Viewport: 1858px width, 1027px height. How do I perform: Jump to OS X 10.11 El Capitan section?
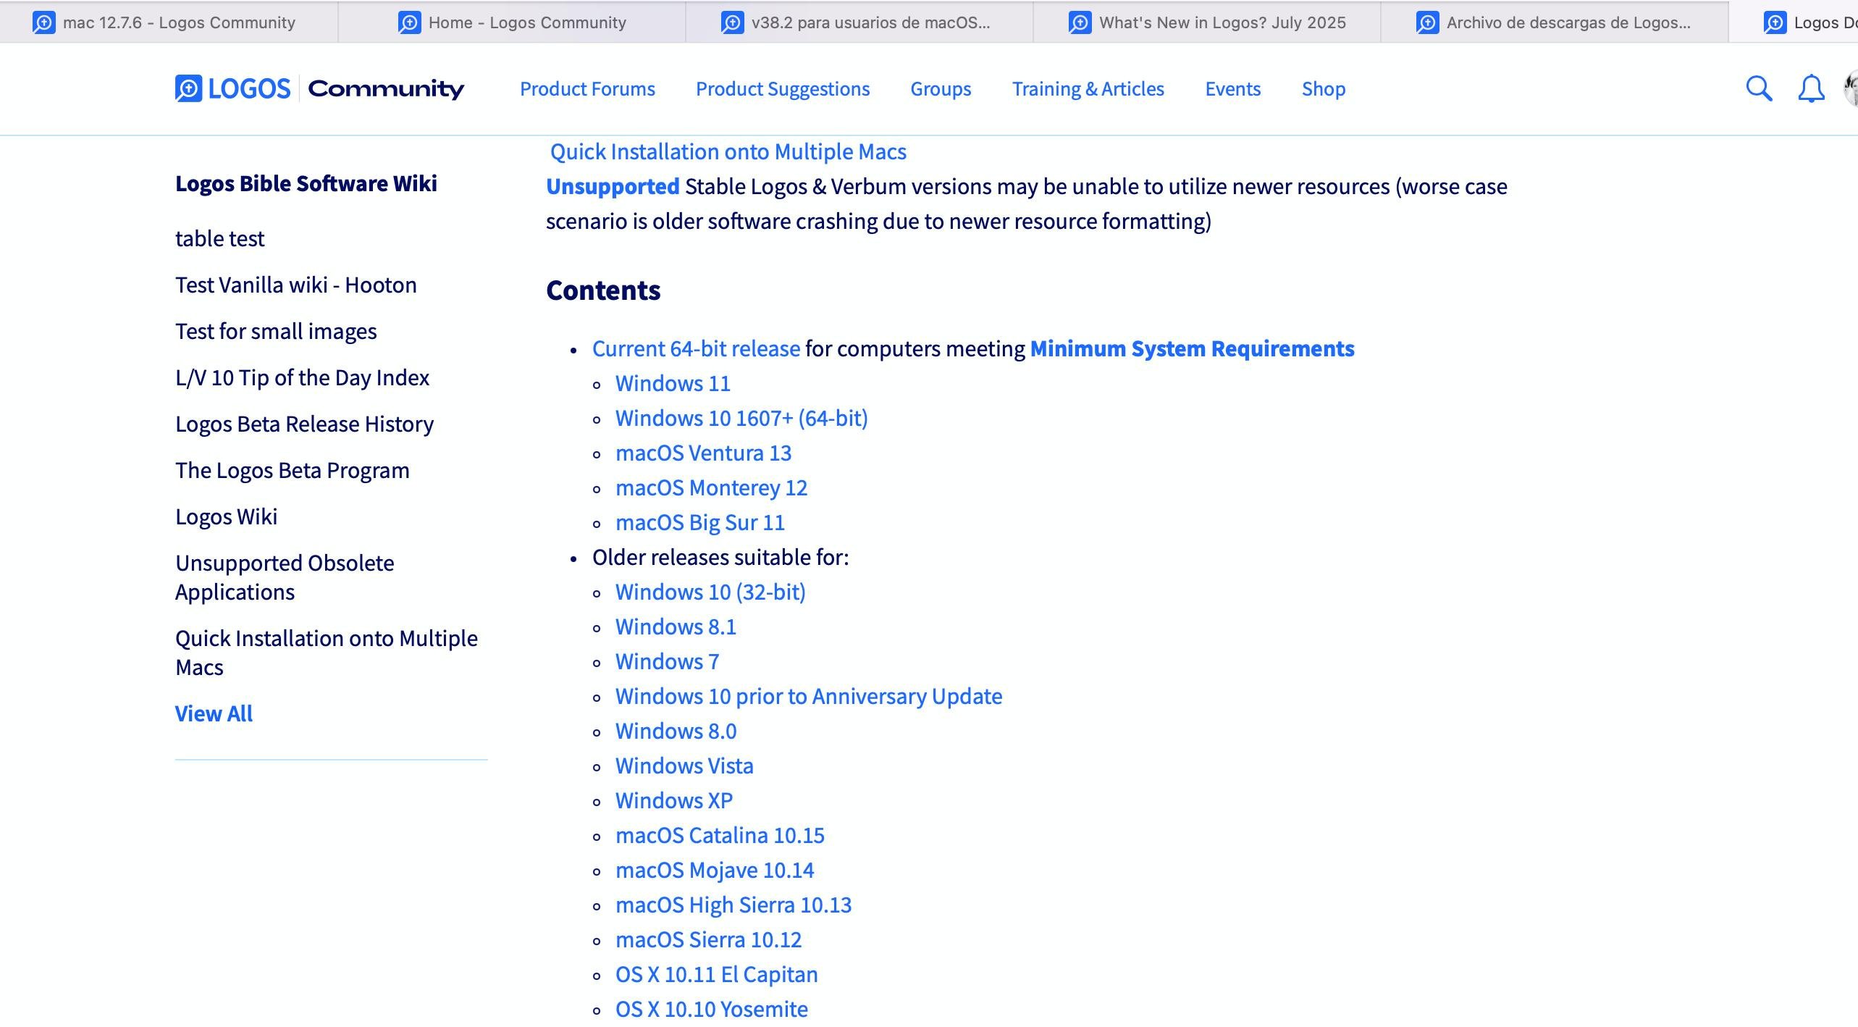[716, 974]
